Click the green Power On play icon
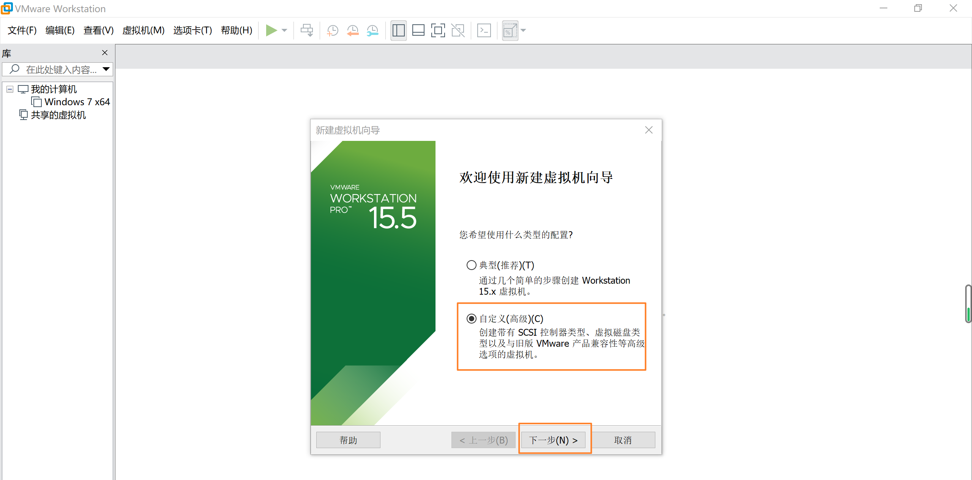 [x=271, y=30]
